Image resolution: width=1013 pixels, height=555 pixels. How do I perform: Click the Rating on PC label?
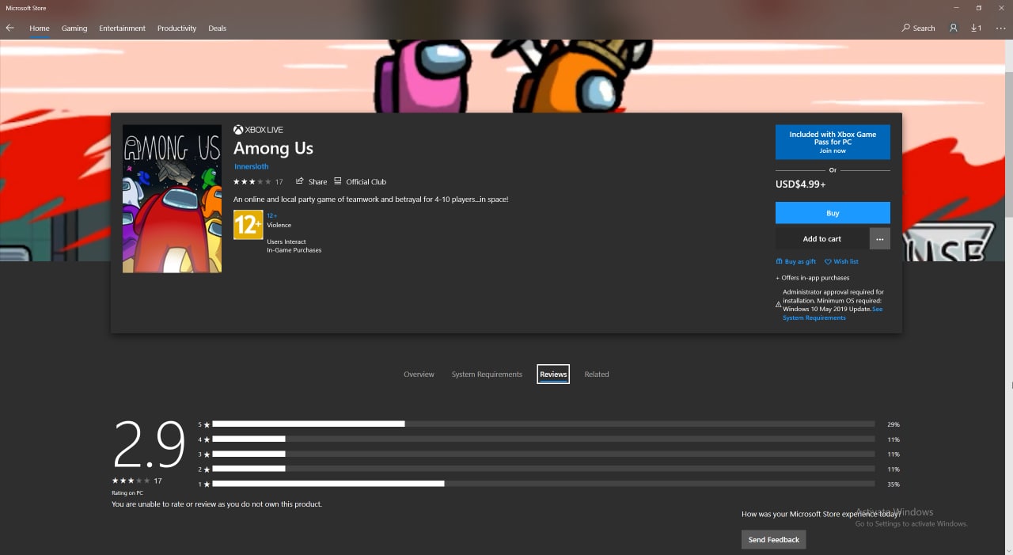click(127, 493)
